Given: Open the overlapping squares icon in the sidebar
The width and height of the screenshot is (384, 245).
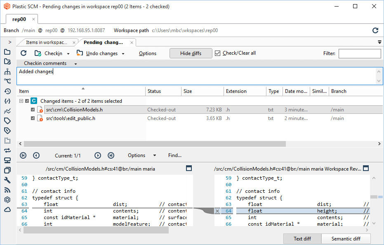Looking at the screenshot, I should point(7,170).
